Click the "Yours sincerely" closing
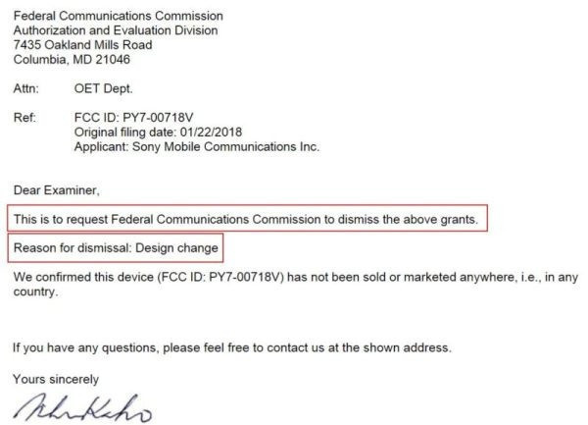This screenshot has height=425, width=588. [x=56, y=379]
